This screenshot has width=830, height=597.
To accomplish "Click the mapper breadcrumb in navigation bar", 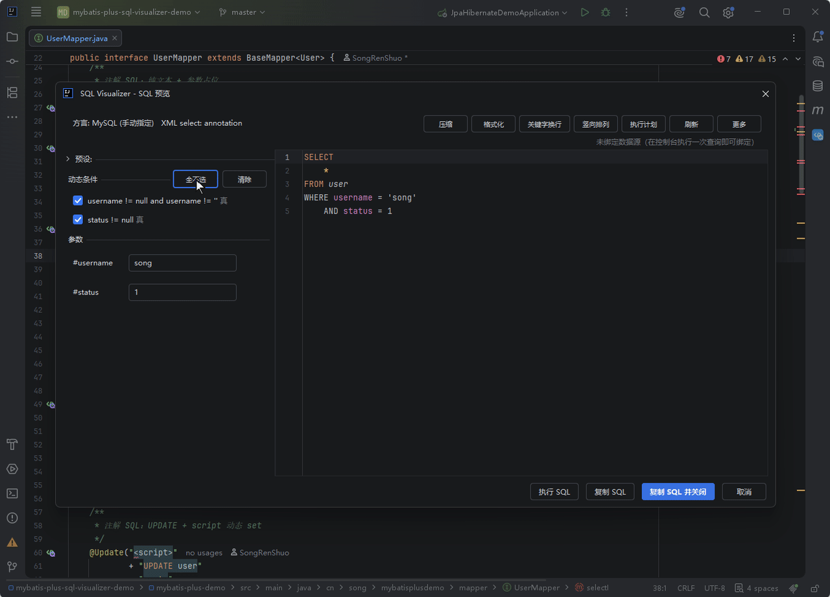I will [x=473, y=588].
